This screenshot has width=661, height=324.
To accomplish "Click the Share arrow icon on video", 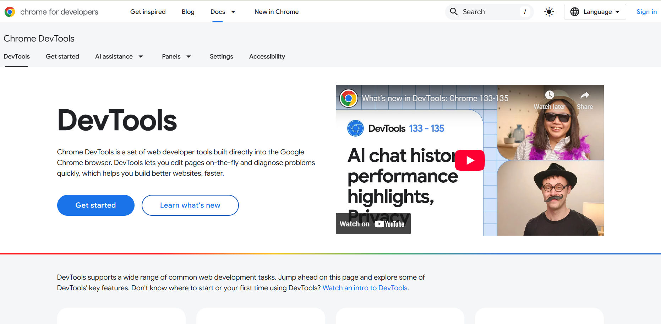I will [584, 95].
